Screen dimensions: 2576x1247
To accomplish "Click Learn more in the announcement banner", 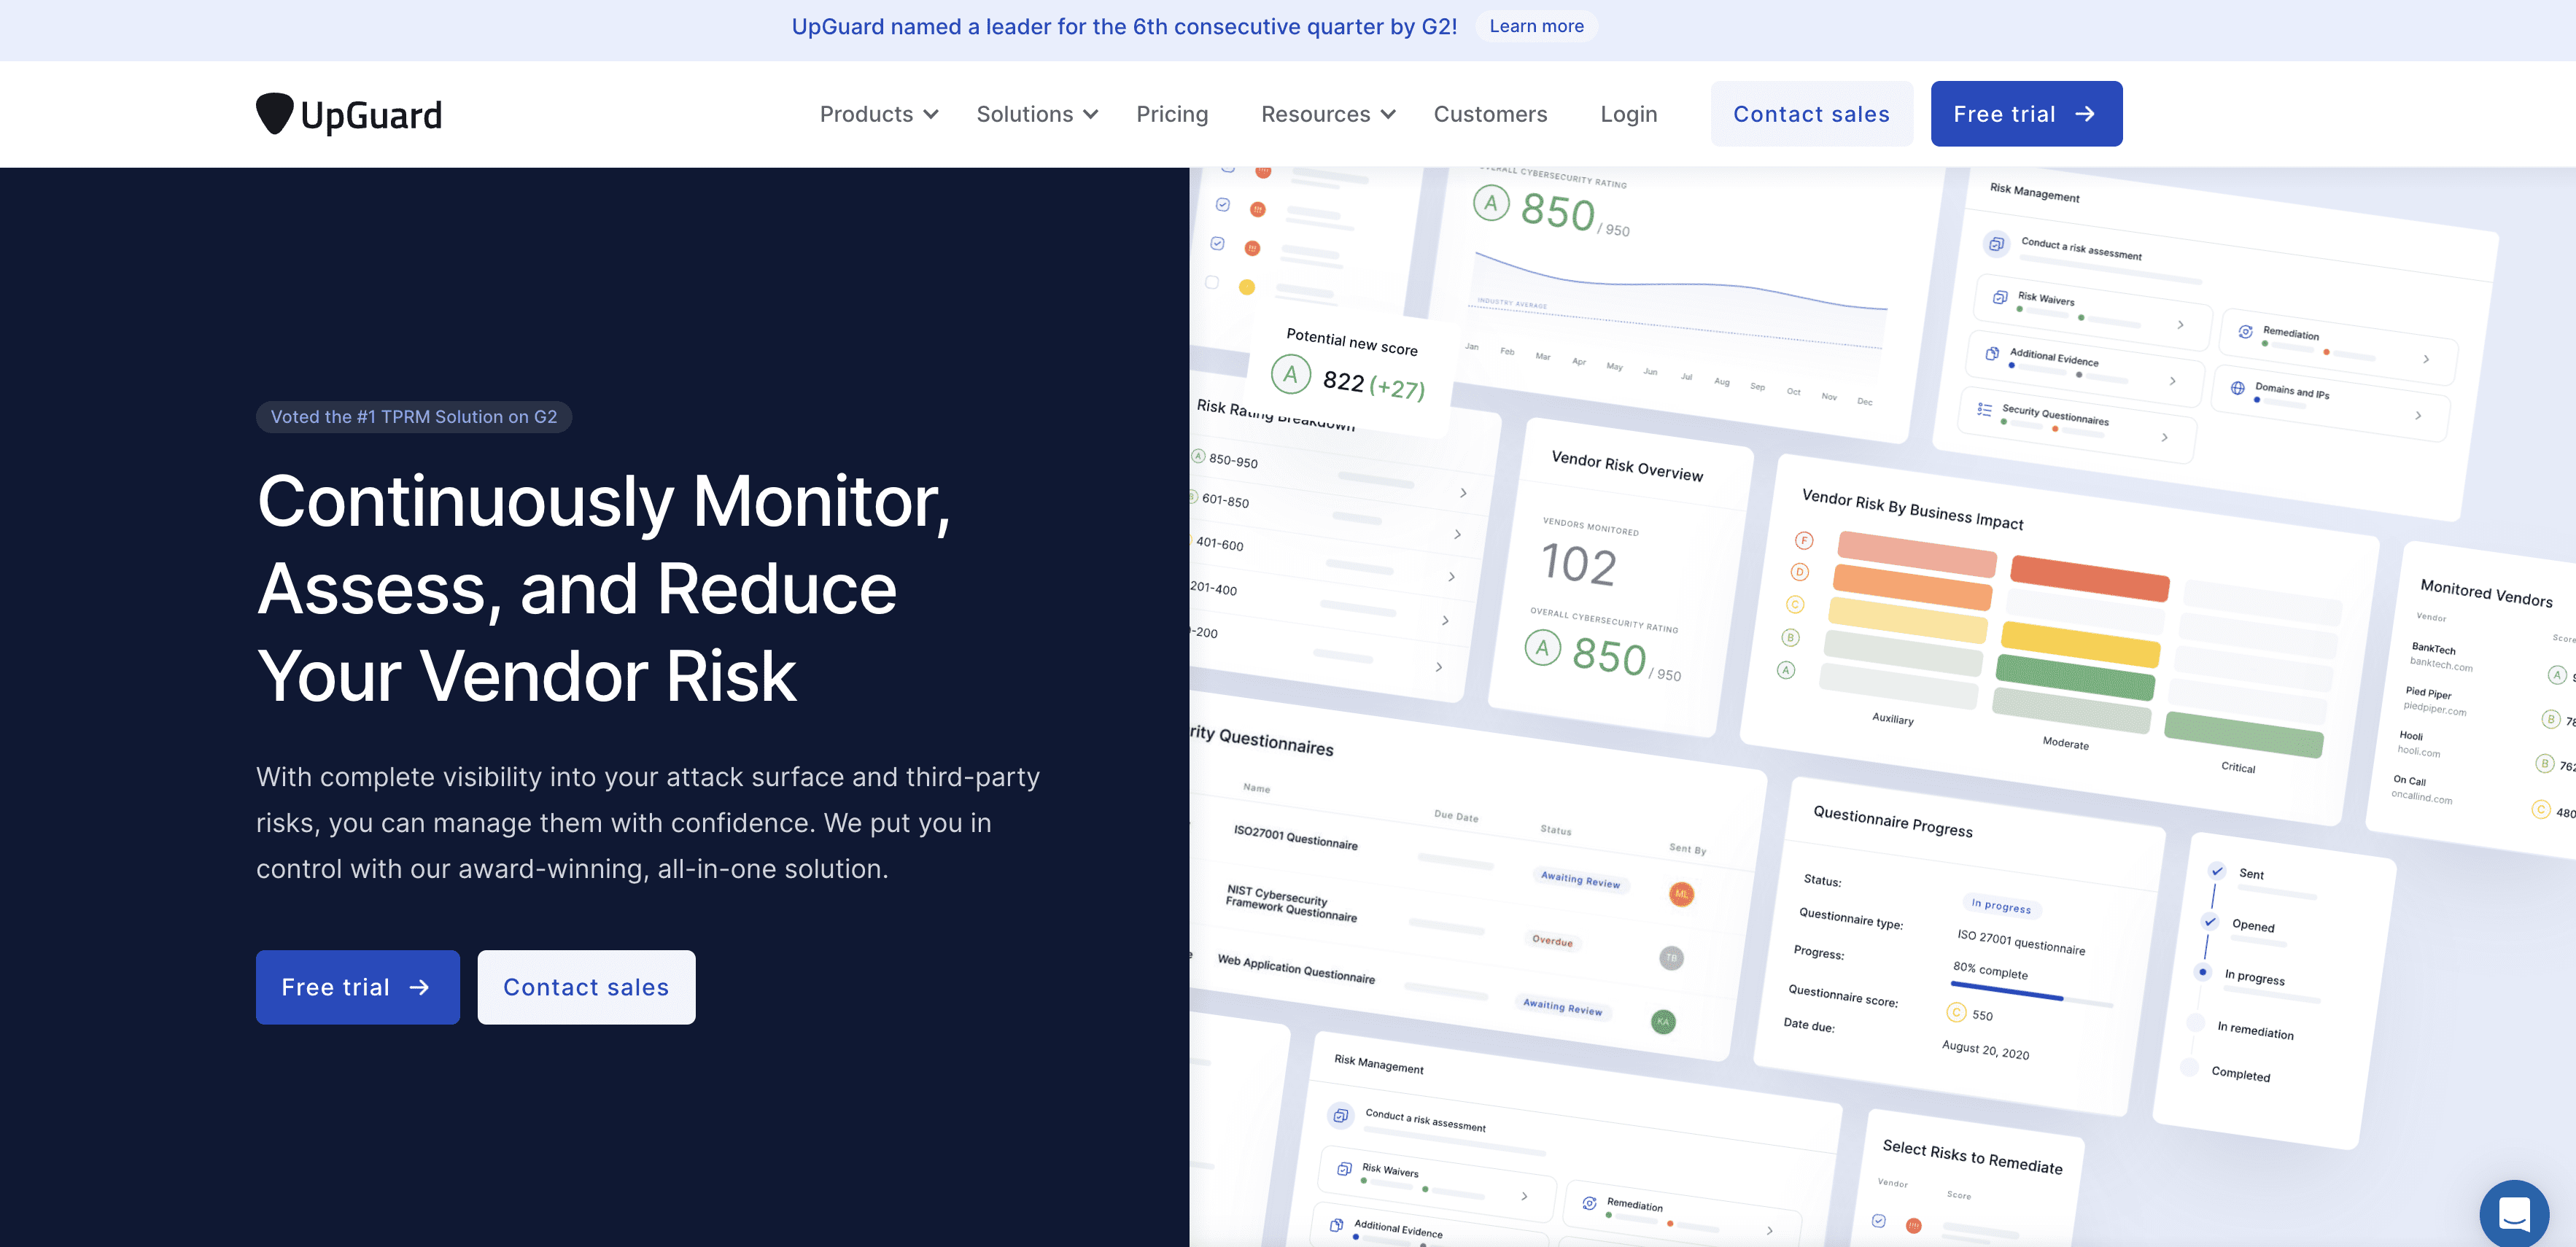I will (1536, 26).
